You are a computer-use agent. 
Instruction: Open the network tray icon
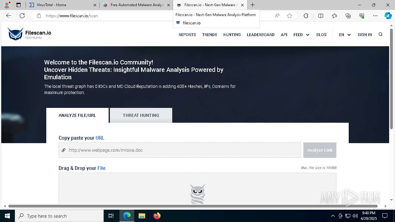[x=348, y=216]
